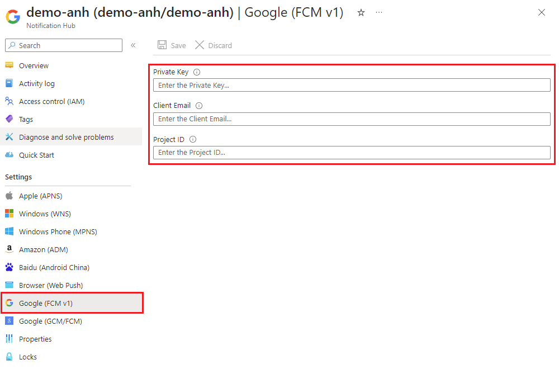Focus the Client Email input field

click(x=352, y=119)
